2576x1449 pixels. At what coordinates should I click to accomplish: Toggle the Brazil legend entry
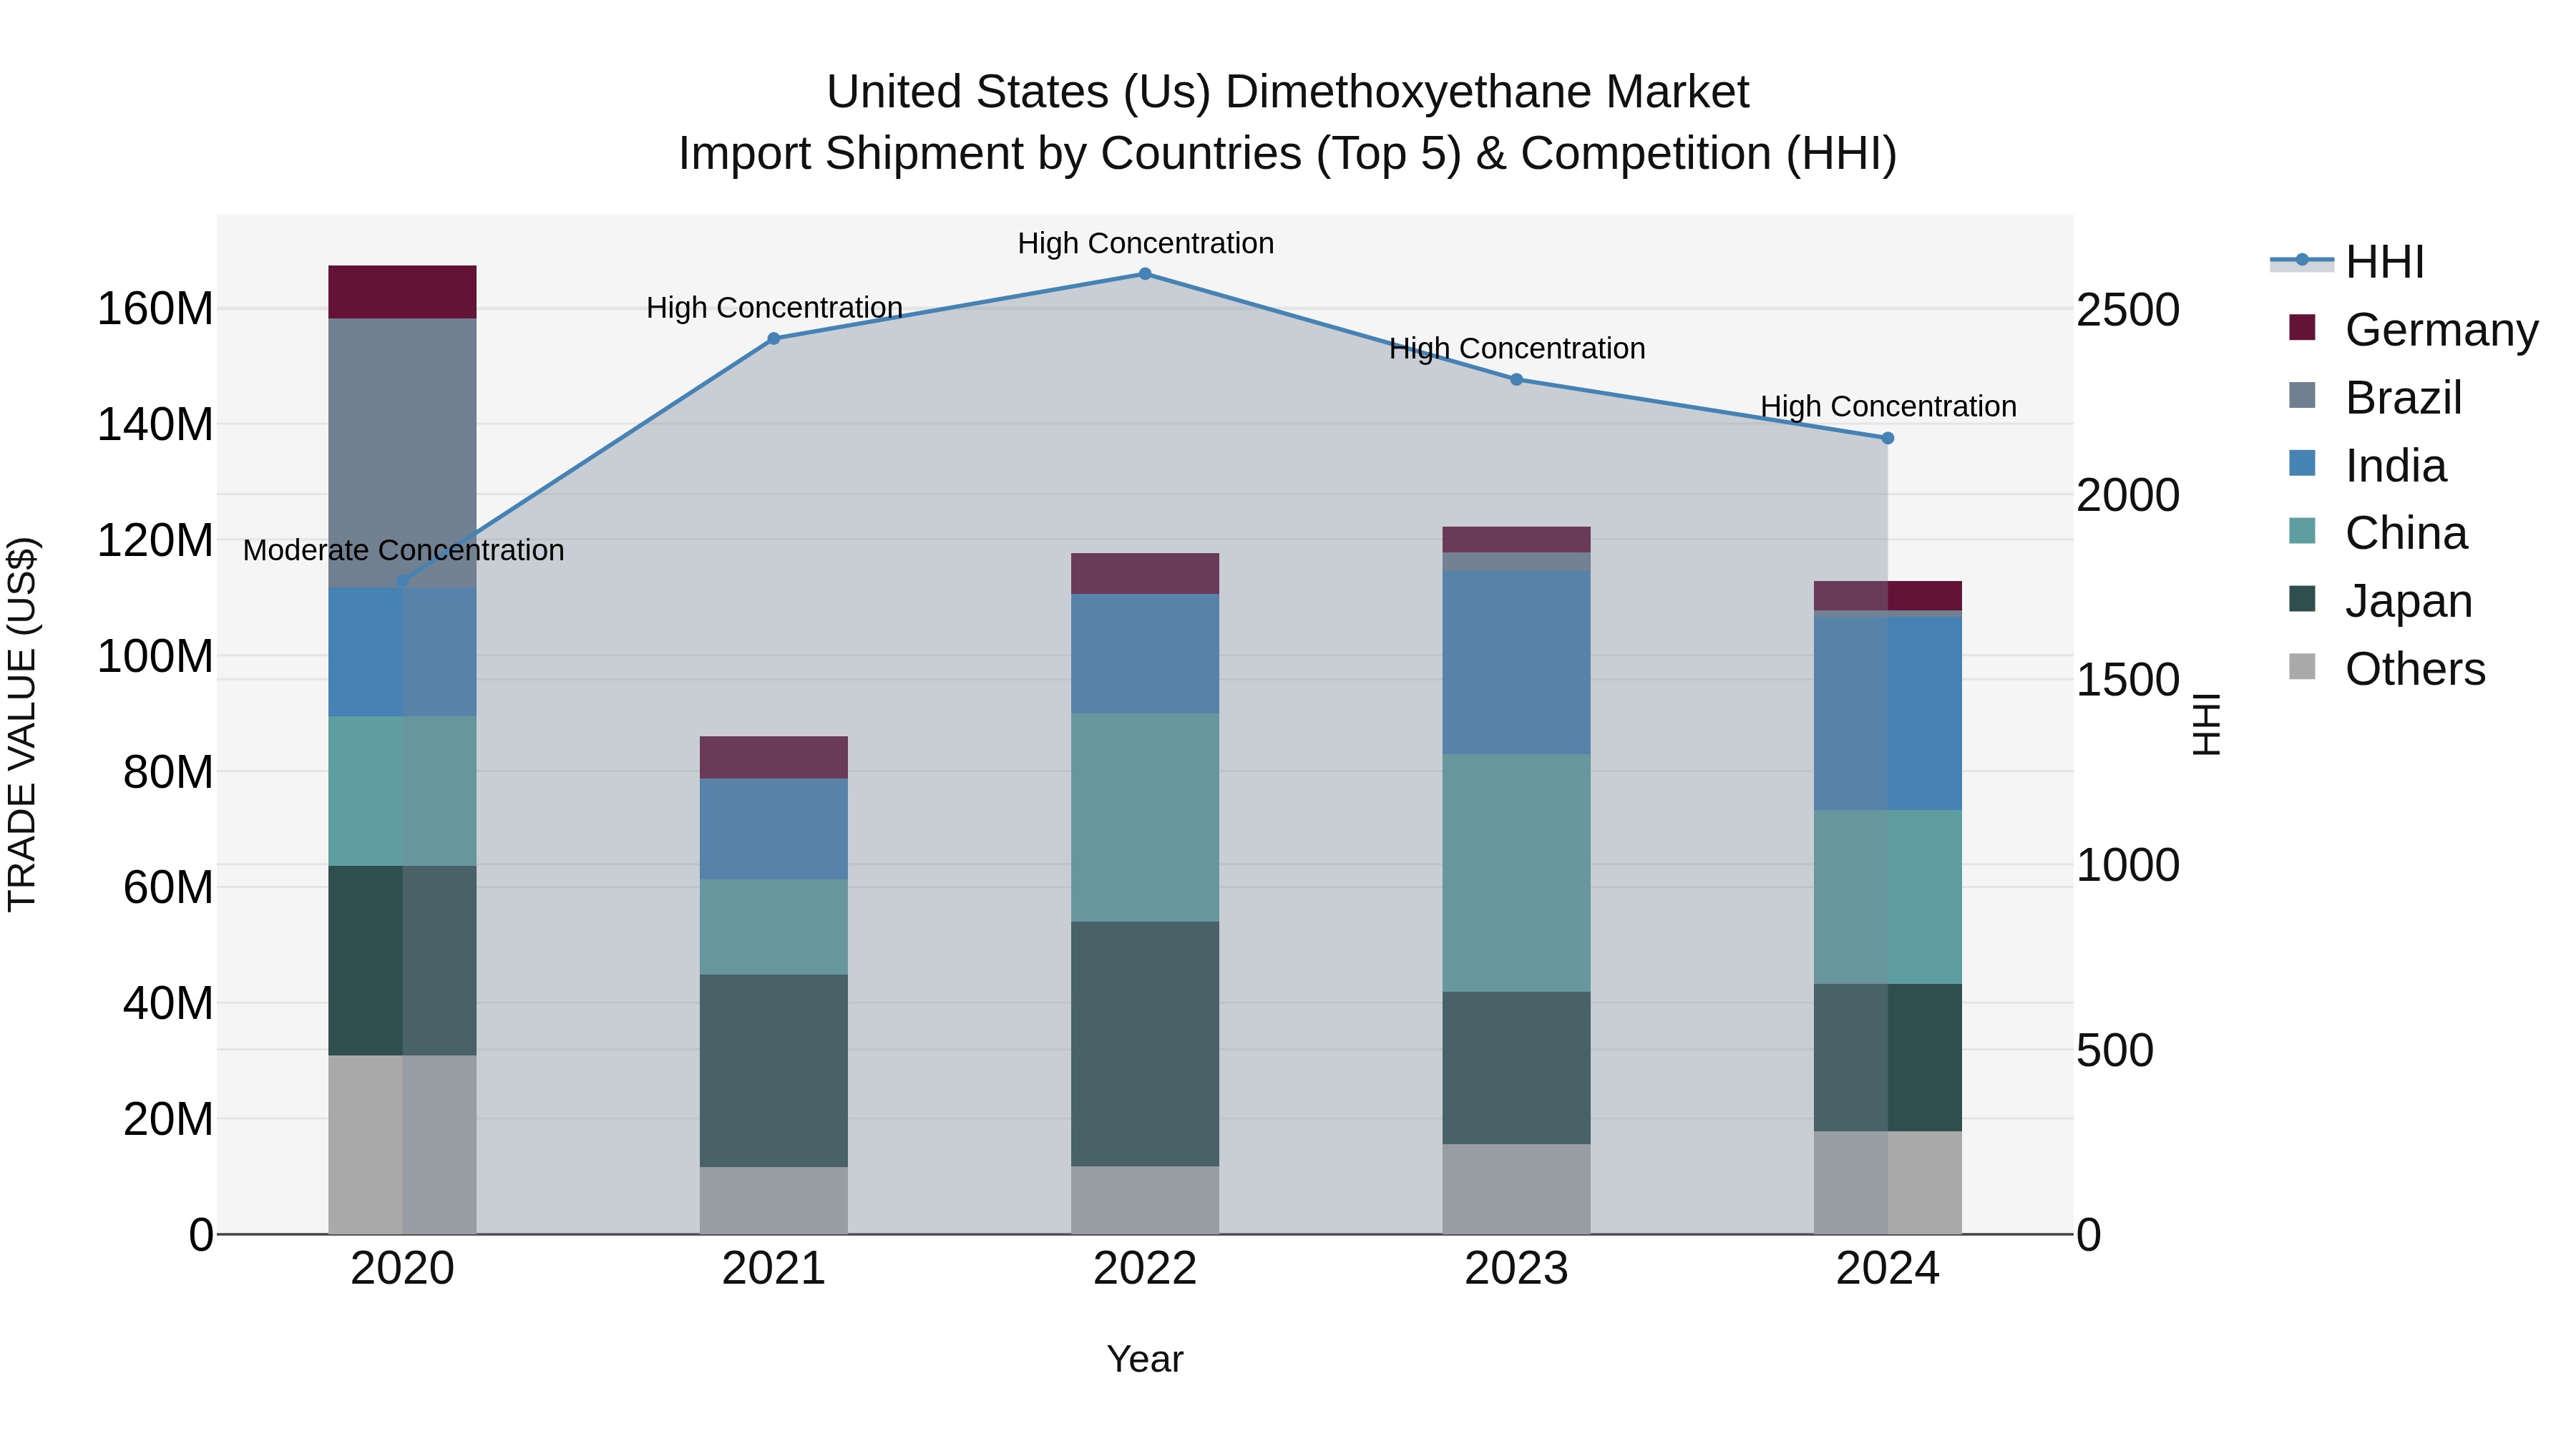click(x=2375, y=397)
